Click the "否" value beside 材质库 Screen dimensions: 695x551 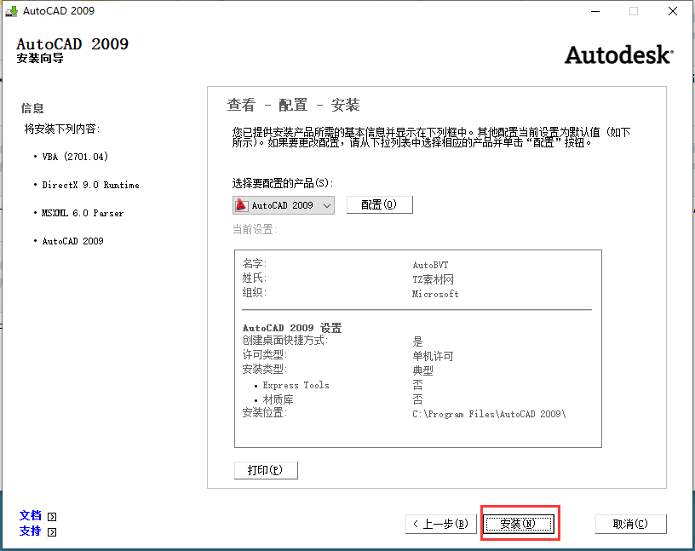pyautogui.click(x=417, y=399)
